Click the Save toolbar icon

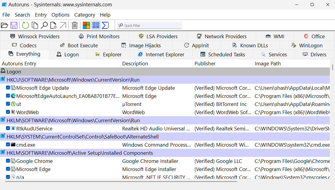(14, 25)
